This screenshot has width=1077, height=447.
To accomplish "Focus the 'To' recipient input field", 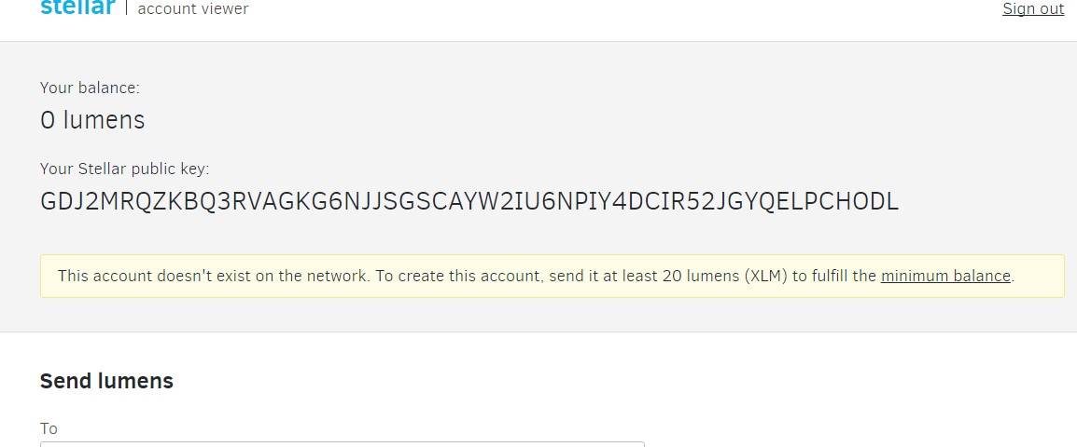I will pyautogui.click(x=342, y=443).
